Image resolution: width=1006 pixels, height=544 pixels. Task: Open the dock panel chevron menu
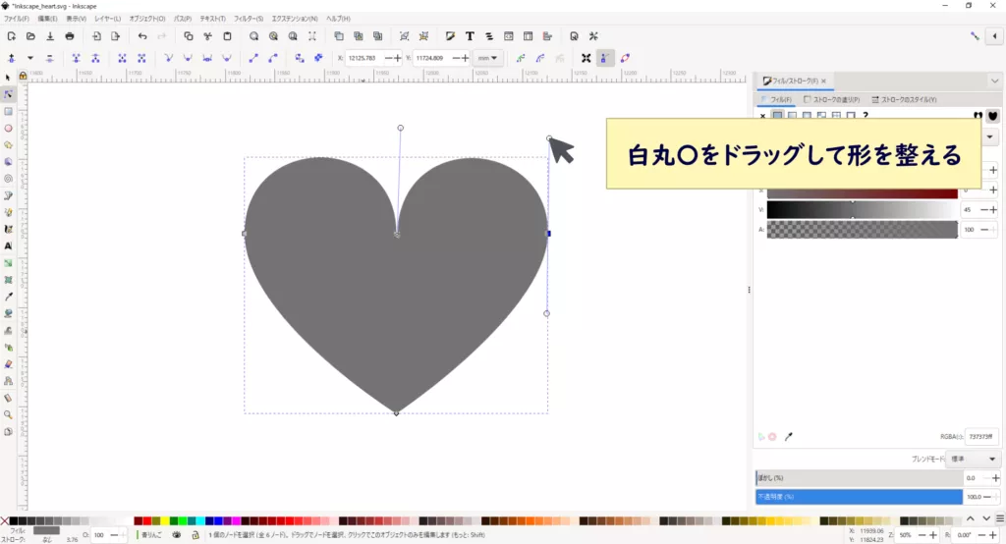[x=994, y=81]
